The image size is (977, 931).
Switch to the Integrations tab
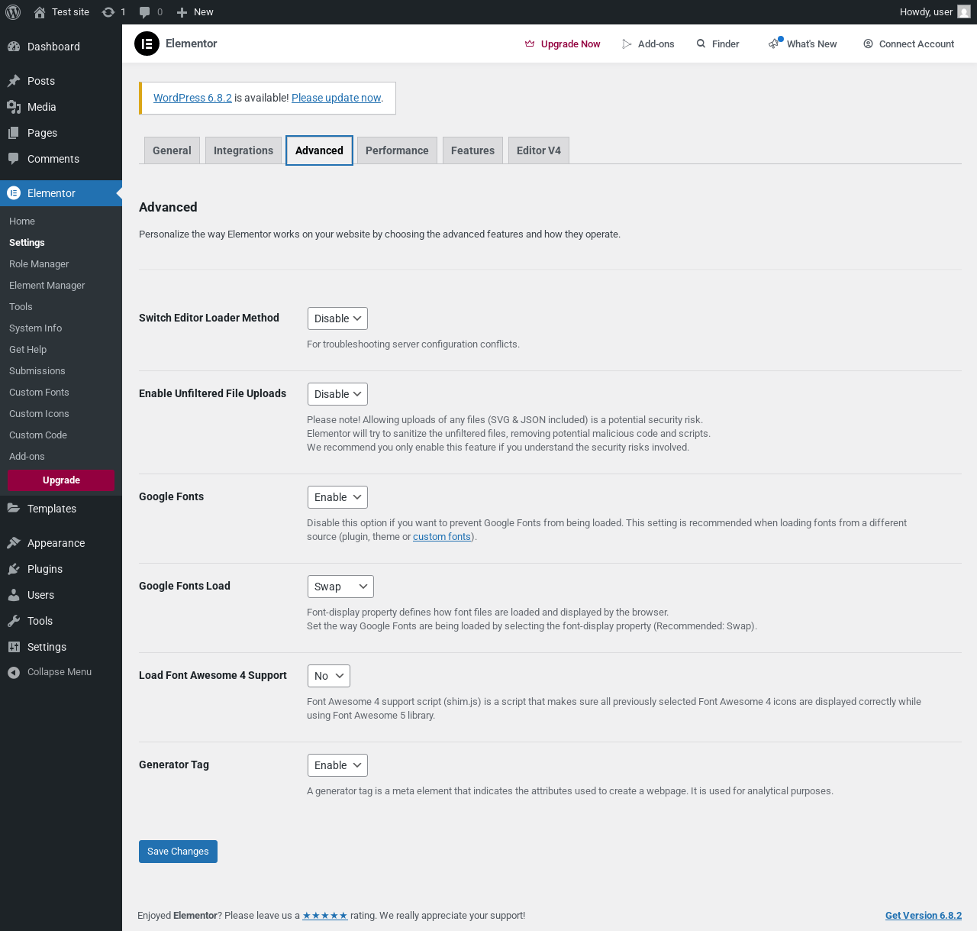(x=243, y=150)
